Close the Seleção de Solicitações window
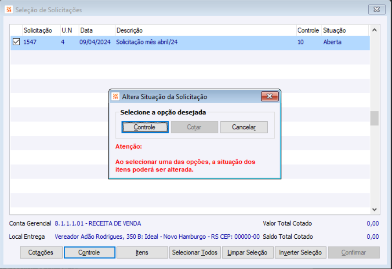Screen dimensions: 392x269 pyautogui.click(x=377, y=10)
